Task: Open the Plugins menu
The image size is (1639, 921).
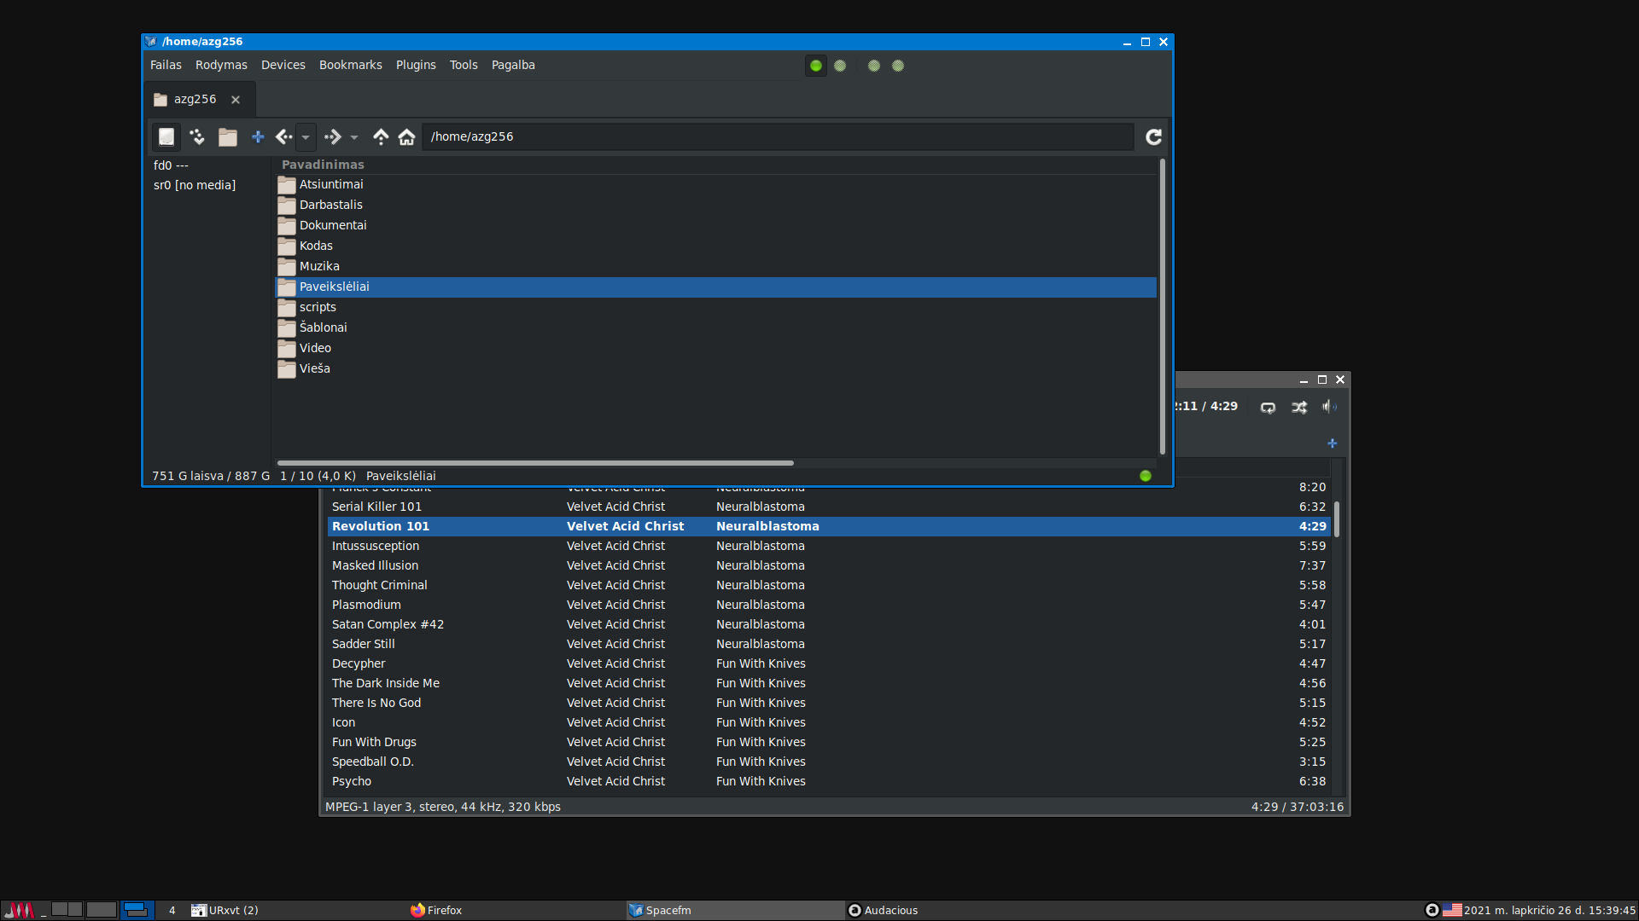Action: coord(416,65)
